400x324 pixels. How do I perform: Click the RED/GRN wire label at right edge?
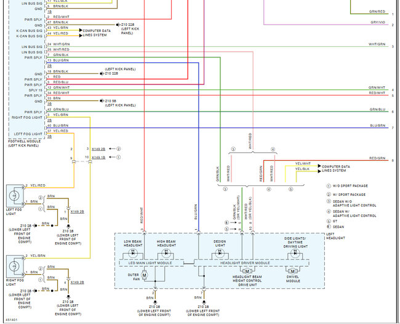pyautogui.click(x=377, y=158)
